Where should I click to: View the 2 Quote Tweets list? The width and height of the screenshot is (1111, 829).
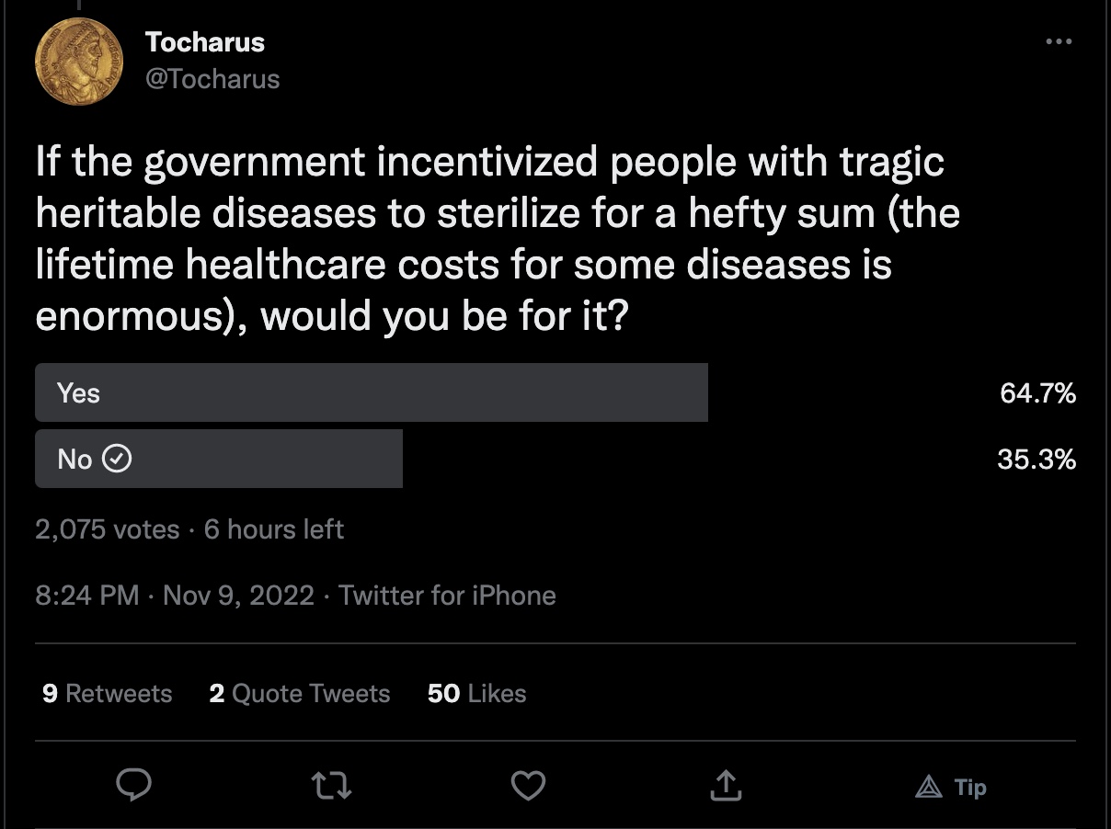point(299,693)
